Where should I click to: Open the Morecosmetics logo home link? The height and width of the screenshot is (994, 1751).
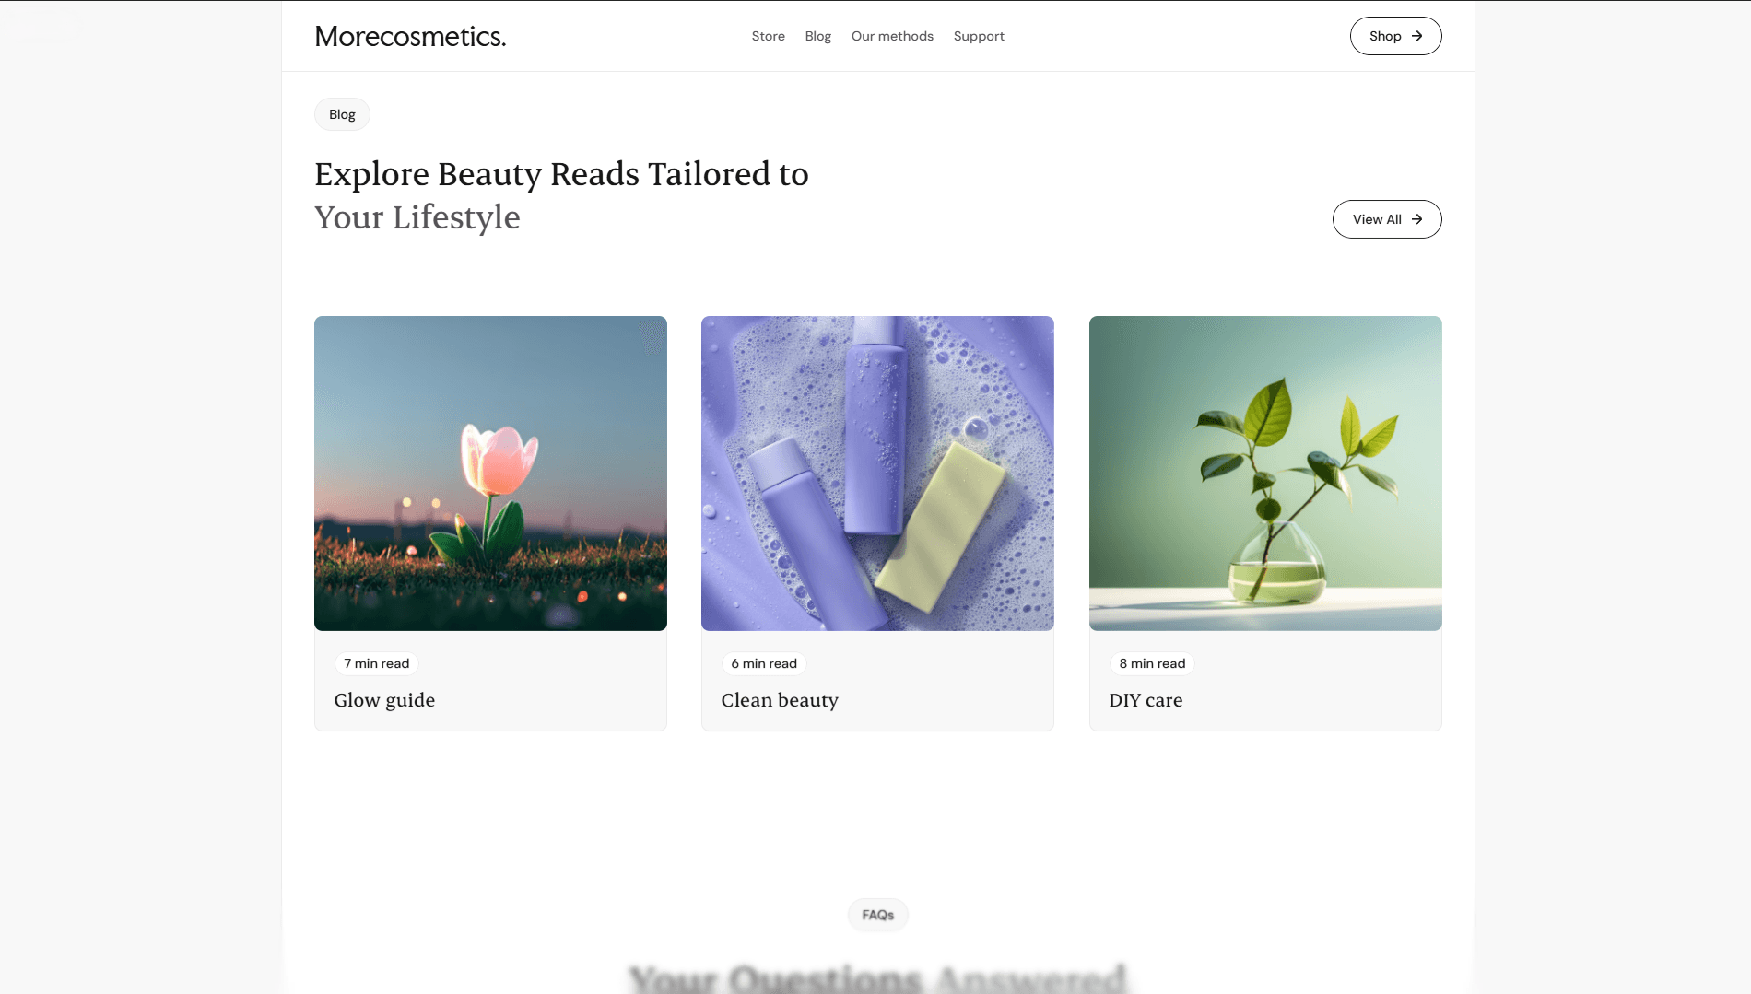tap(410, 36)
